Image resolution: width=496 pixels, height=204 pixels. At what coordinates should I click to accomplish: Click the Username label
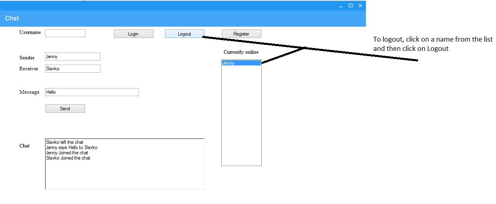(30, 32)
